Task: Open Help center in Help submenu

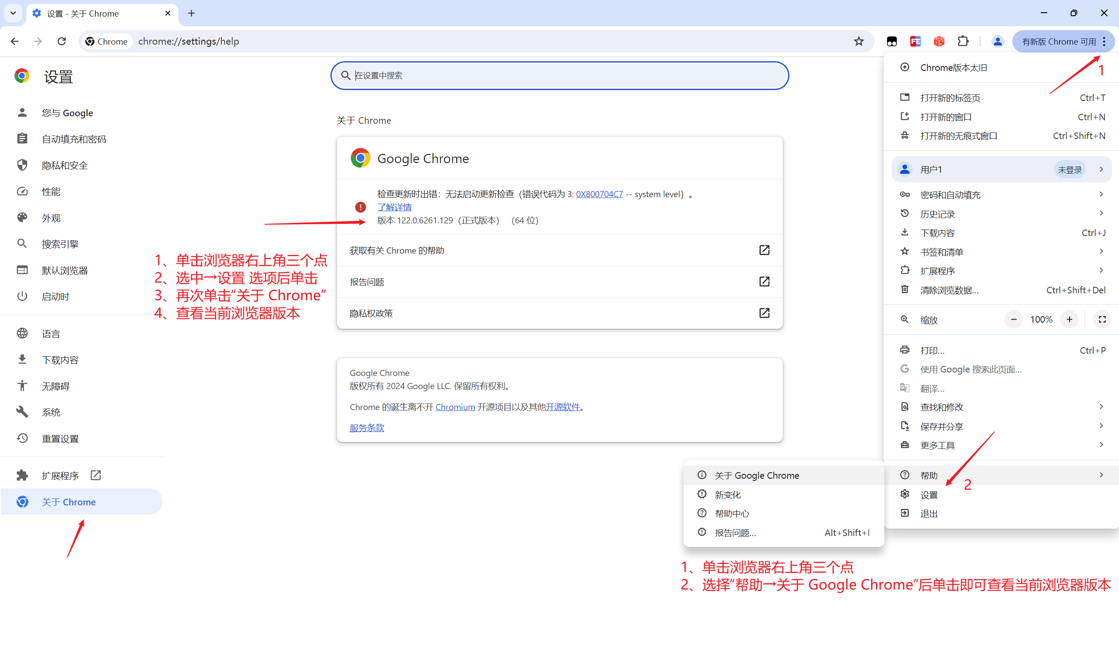Action: [x=783, y=514]
